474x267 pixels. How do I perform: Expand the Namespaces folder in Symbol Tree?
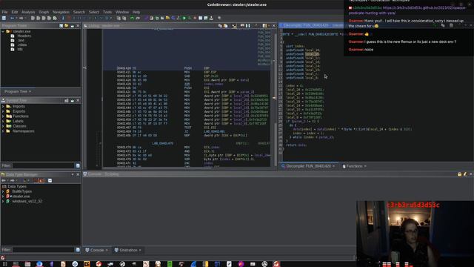[3, 131]
